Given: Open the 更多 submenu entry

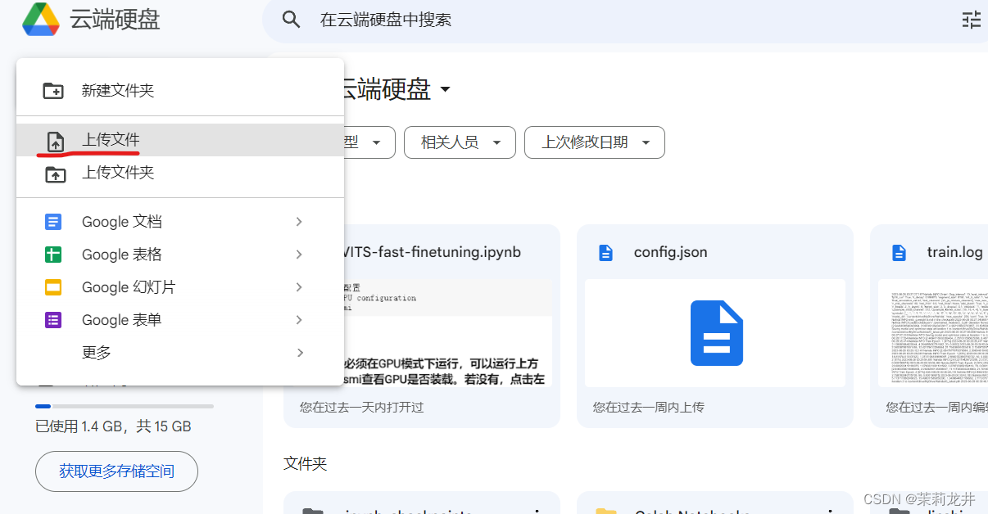Looking at the screenshot, I should coord(180,353).
